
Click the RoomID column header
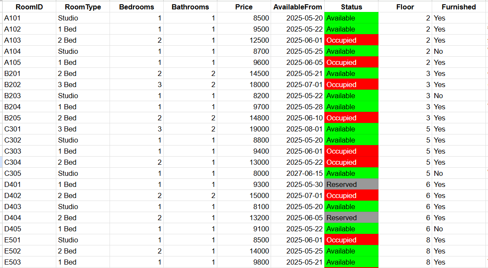coord(29,7)
